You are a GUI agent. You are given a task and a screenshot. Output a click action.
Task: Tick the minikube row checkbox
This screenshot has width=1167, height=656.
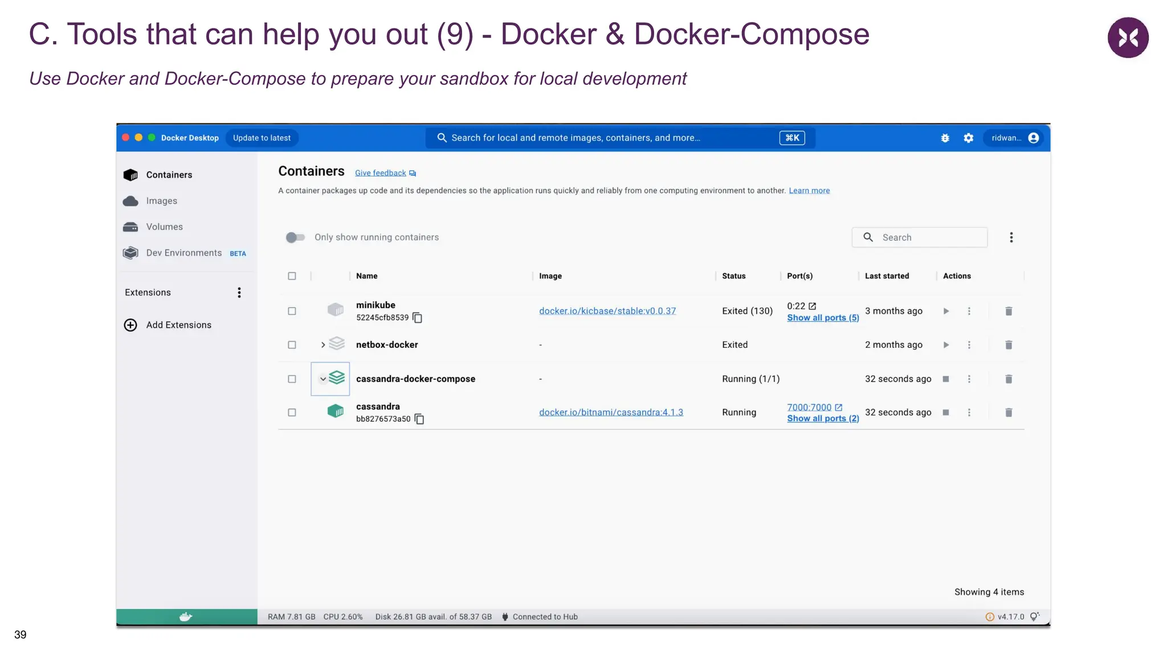coord(292,311)
